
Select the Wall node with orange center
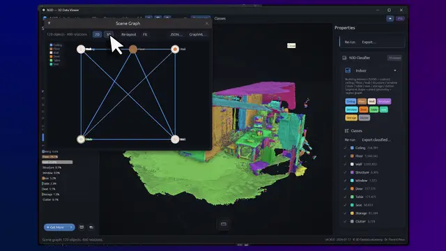pyautogui.click(x=175, y=50)
